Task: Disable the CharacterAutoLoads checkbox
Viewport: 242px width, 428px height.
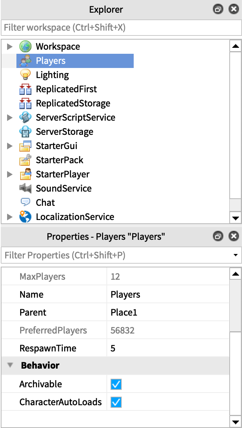Action: tap(117, 402)
